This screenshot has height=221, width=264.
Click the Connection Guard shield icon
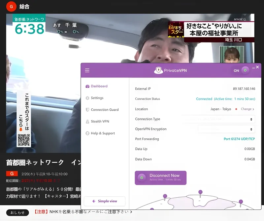coord(87,110)
